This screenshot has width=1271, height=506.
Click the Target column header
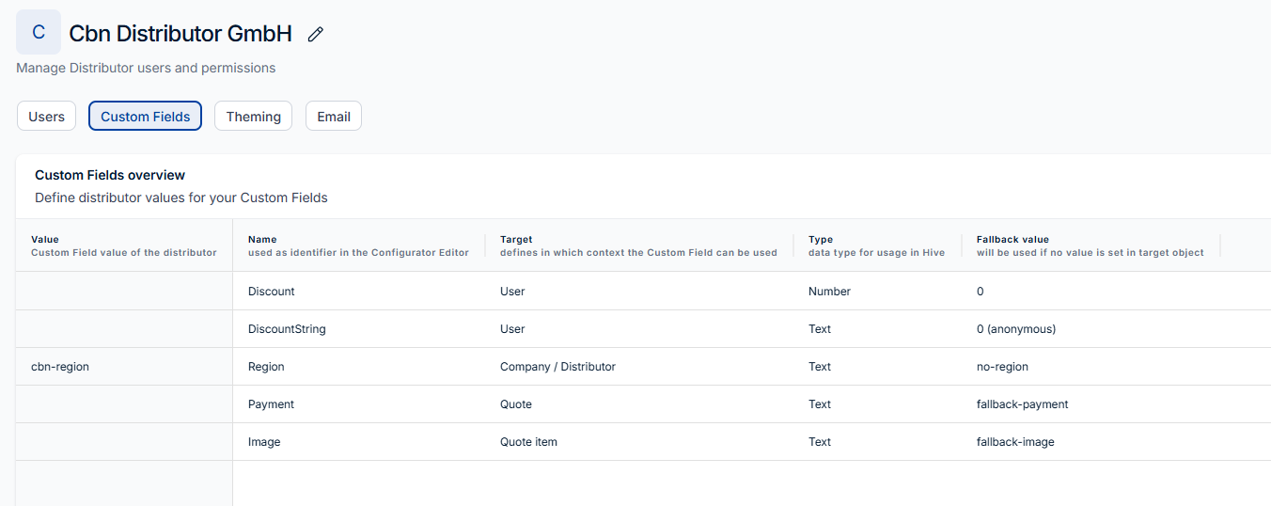(x=516, y=240)
